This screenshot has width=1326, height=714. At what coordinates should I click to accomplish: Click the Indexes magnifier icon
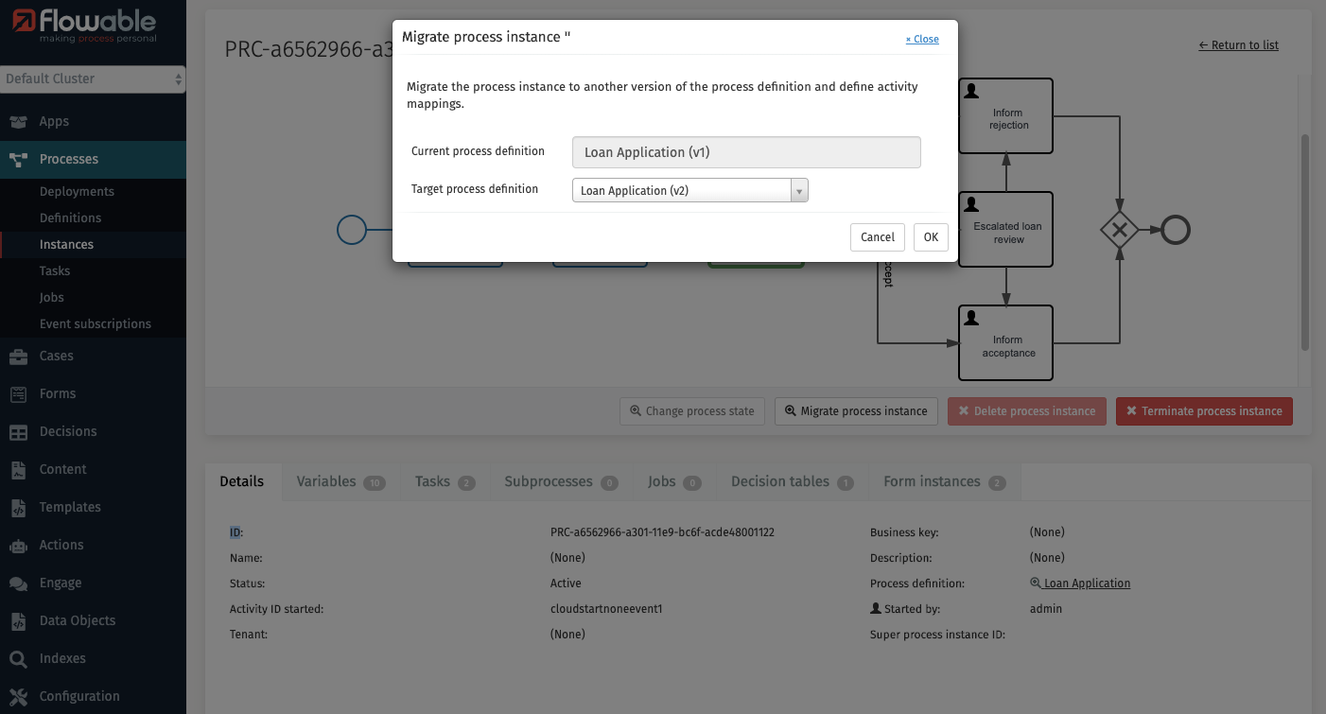point(18,659)
